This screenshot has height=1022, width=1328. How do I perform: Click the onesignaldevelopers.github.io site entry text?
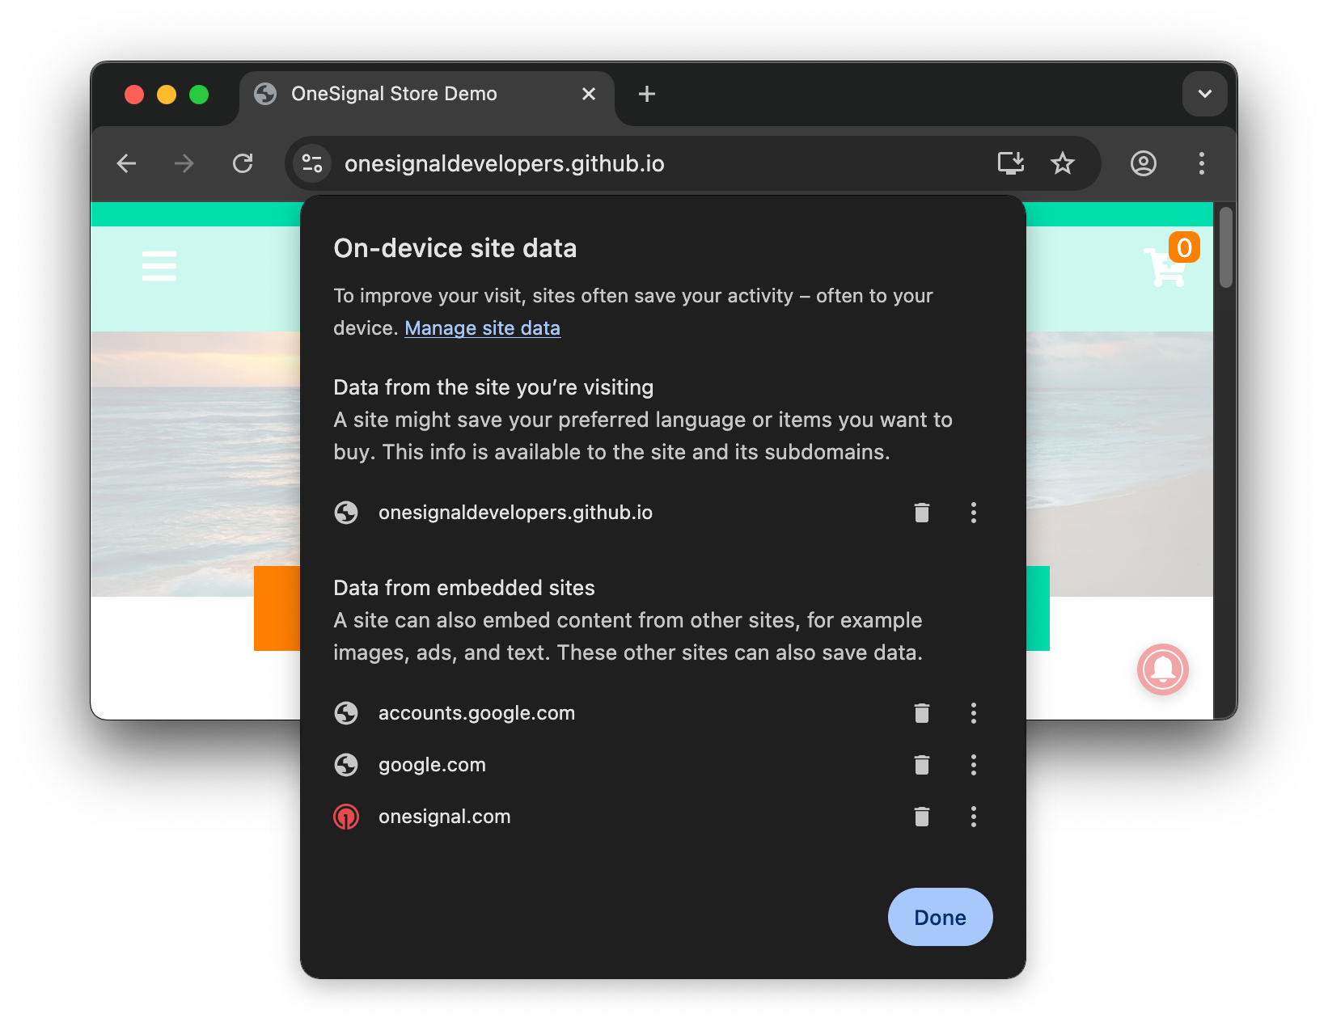tap(515, 513)
